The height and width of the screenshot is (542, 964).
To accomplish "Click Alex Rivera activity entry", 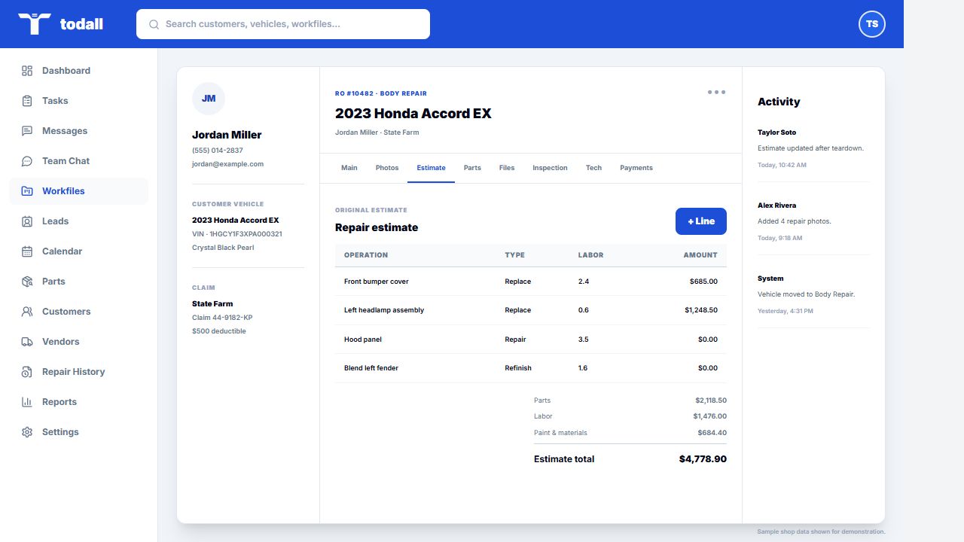I will tap(813, 221).
